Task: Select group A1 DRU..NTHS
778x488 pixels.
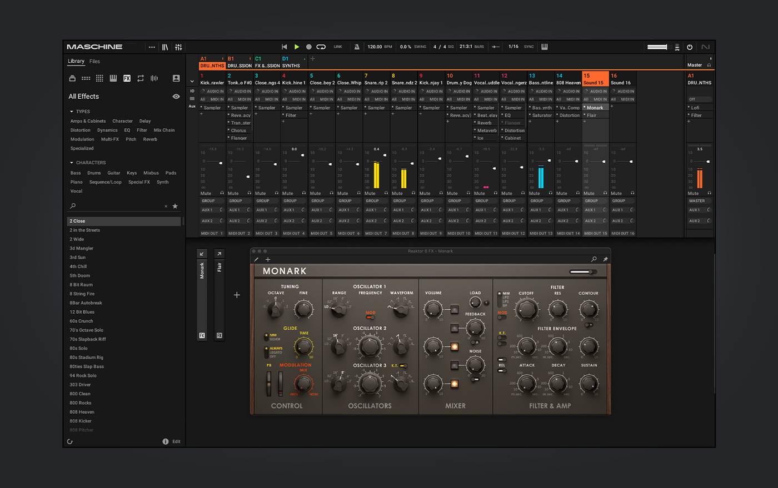Action: pyautogui.click(x=212, y=62)
